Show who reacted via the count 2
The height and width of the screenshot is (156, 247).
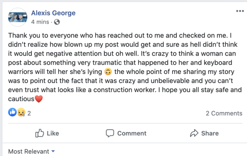pyautogui.click(x=29, y=113)
